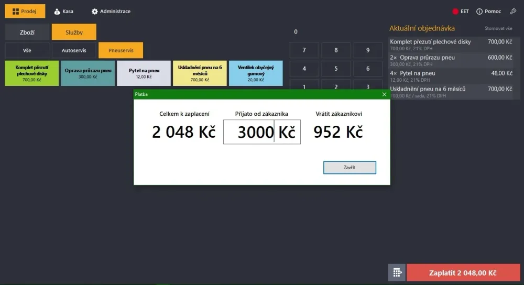The image size is (524, 285).
Task: Open the Administrace settings
Action: [x=111, y=12]
